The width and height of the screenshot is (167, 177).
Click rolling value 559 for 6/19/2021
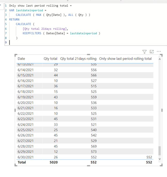click(x=94, y=97)
